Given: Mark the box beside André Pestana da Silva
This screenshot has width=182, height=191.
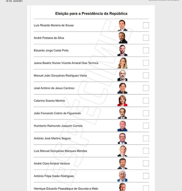Looking at the screenshot, I should [146, 38].
